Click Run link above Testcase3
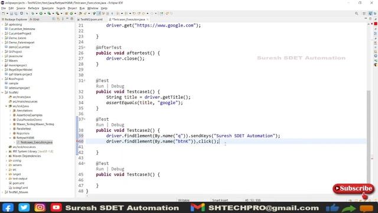The image size is (378, 213). 100,169
